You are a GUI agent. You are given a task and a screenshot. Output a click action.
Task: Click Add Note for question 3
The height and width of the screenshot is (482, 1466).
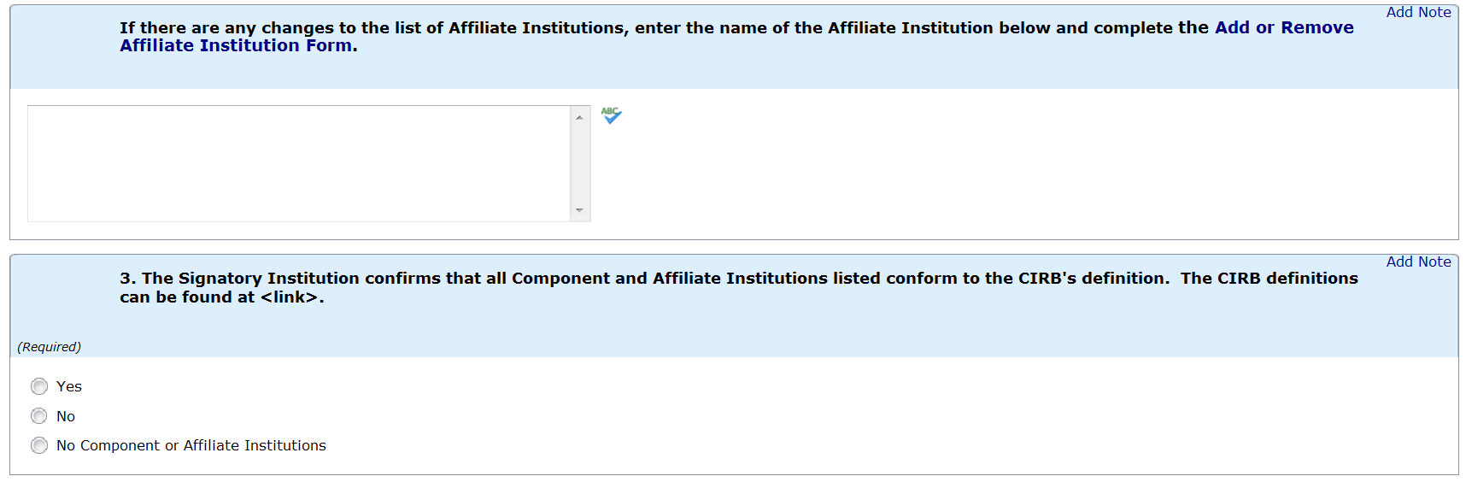(1418, 262)
